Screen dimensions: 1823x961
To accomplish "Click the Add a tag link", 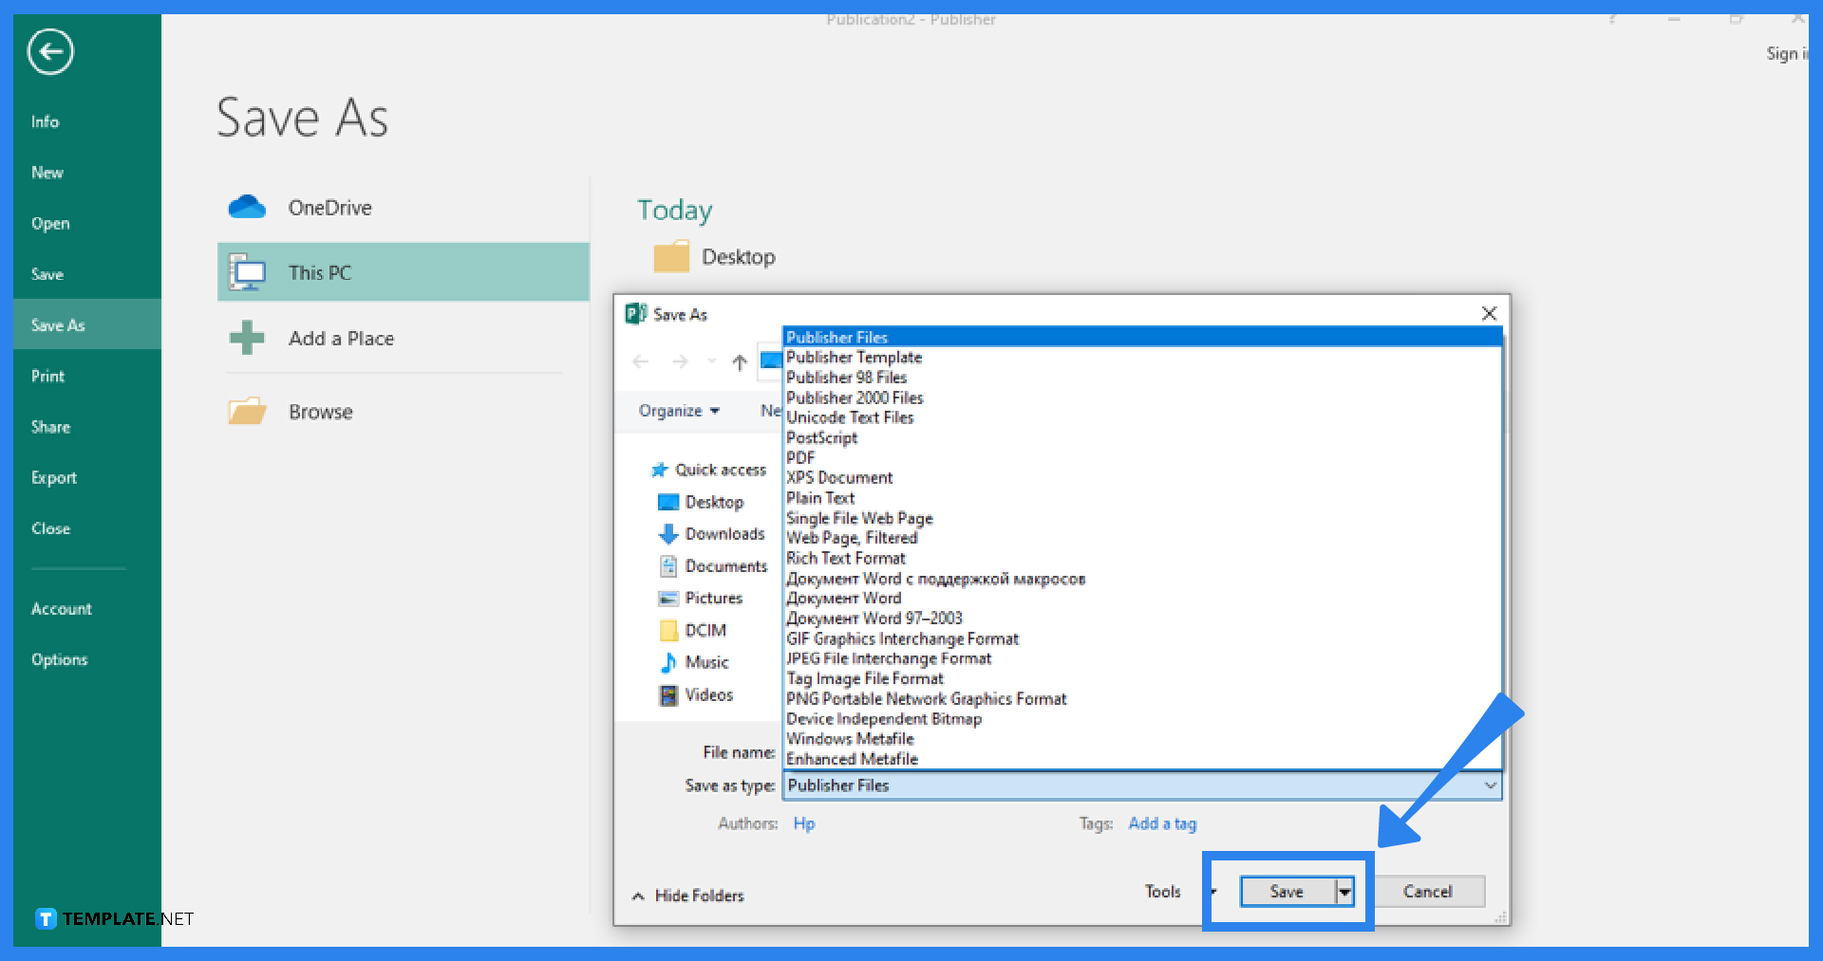I will (1161, 822).
